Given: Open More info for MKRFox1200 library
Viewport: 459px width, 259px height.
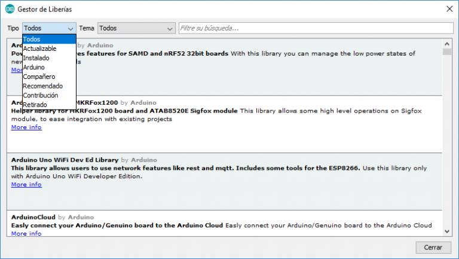Looking at the screenshot, I should pos(26,127).
